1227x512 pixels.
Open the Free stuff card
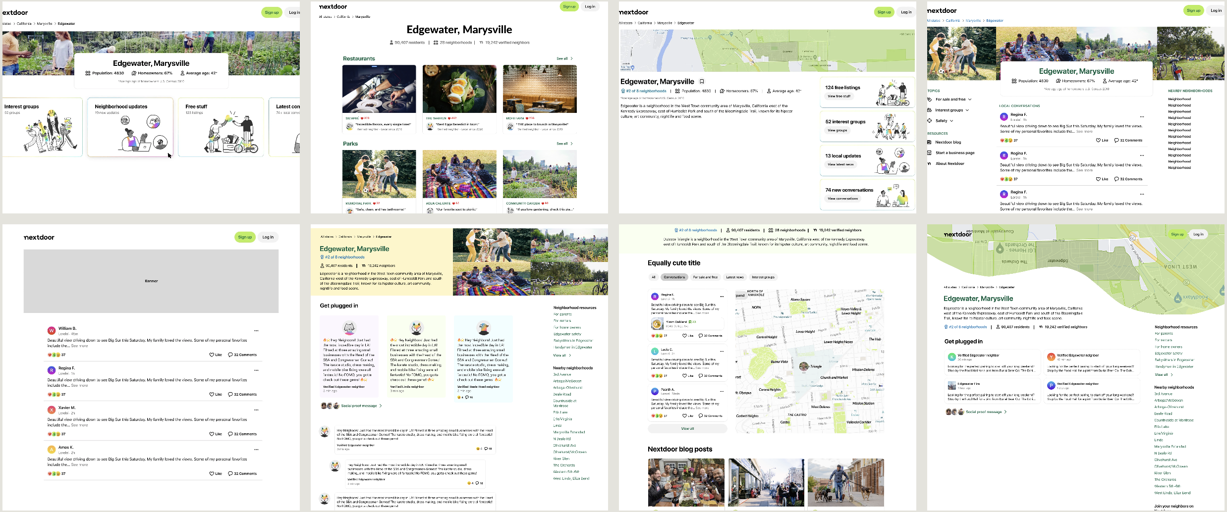(x=221, y=127)
